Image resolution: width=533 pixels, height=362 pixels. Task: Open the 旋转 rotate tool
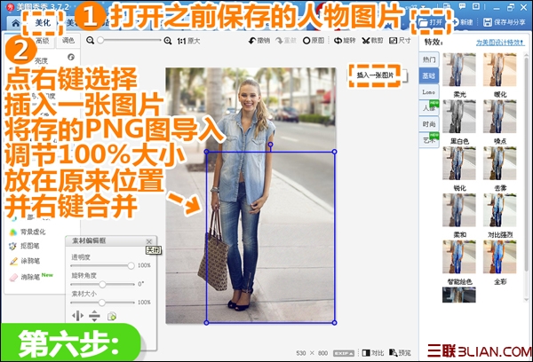(345, 41)
